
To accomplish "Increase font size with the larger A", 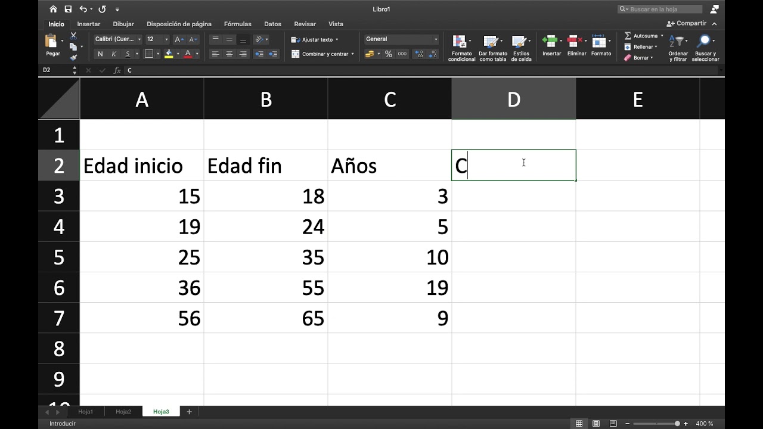I will tap(179, 39).
